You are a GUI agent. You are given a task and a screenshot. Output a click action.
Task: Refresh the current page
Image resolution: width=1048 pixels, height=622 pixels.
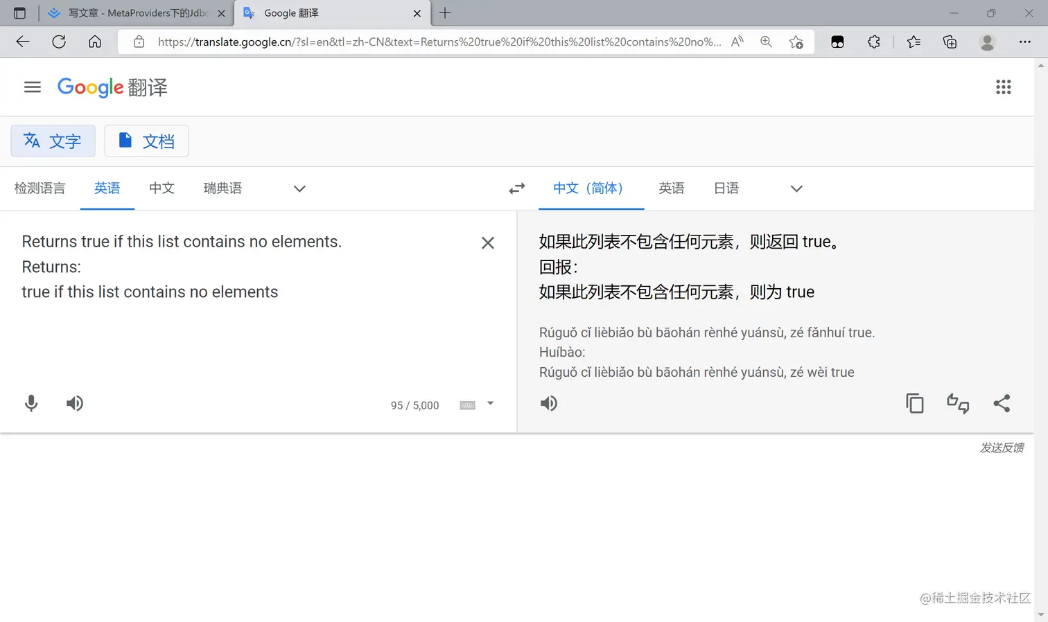click(59, 42)
